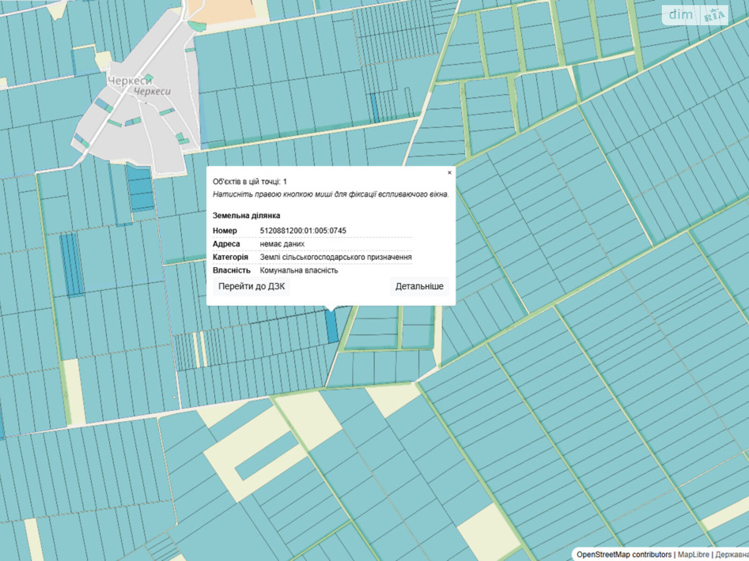Click the popup pointer tip arrow
Viewport: 749px width, 561px height.
coord(331,308)
